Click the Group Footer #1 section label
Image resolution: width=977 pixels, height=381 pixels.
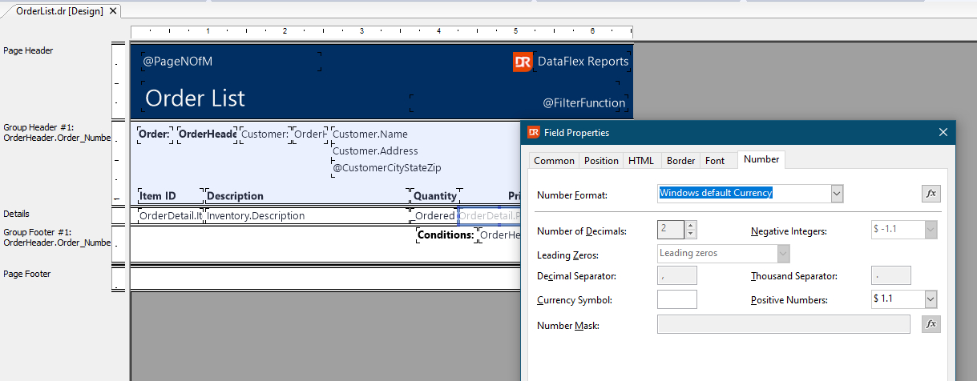coord(56,238)
